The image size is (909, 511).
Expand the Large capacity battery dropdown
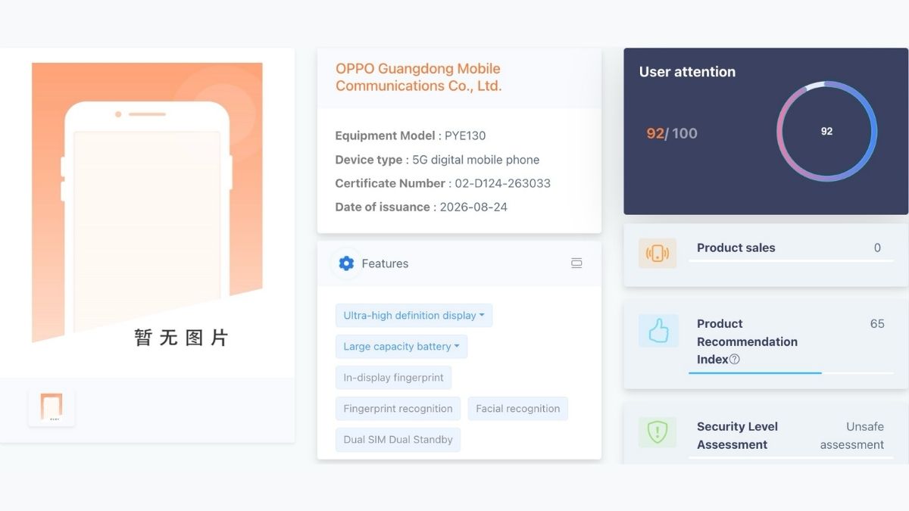tap(401, 347)
